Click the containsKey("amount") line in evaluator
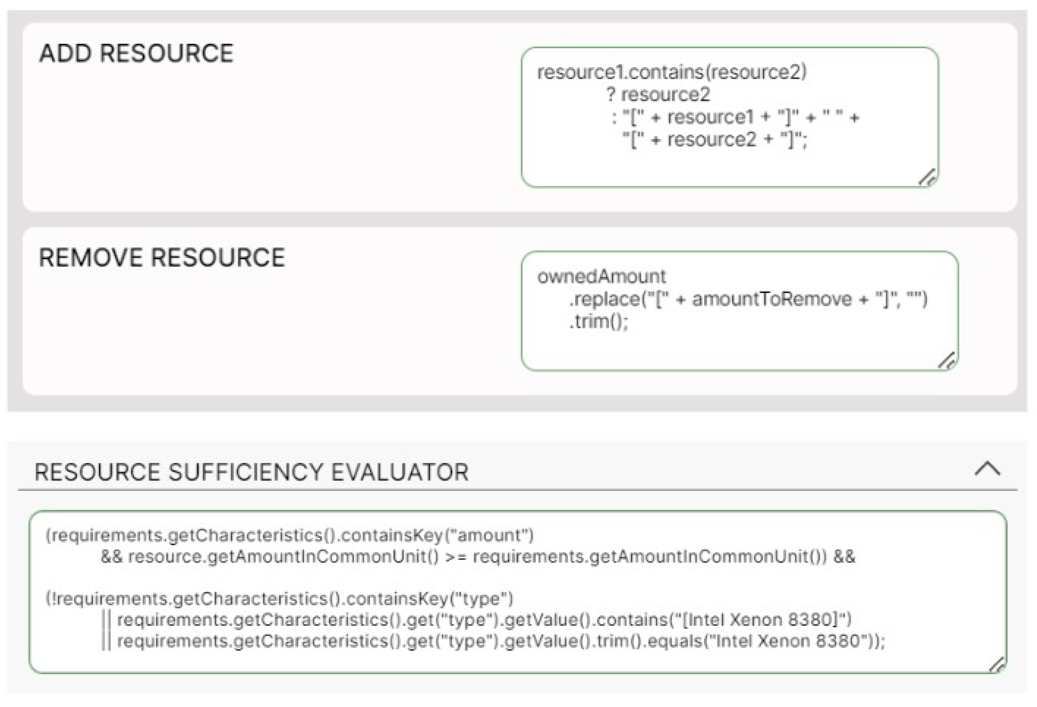Image resolution: width=1037 pixels, height=707 pixels. (x=290, y=535)
